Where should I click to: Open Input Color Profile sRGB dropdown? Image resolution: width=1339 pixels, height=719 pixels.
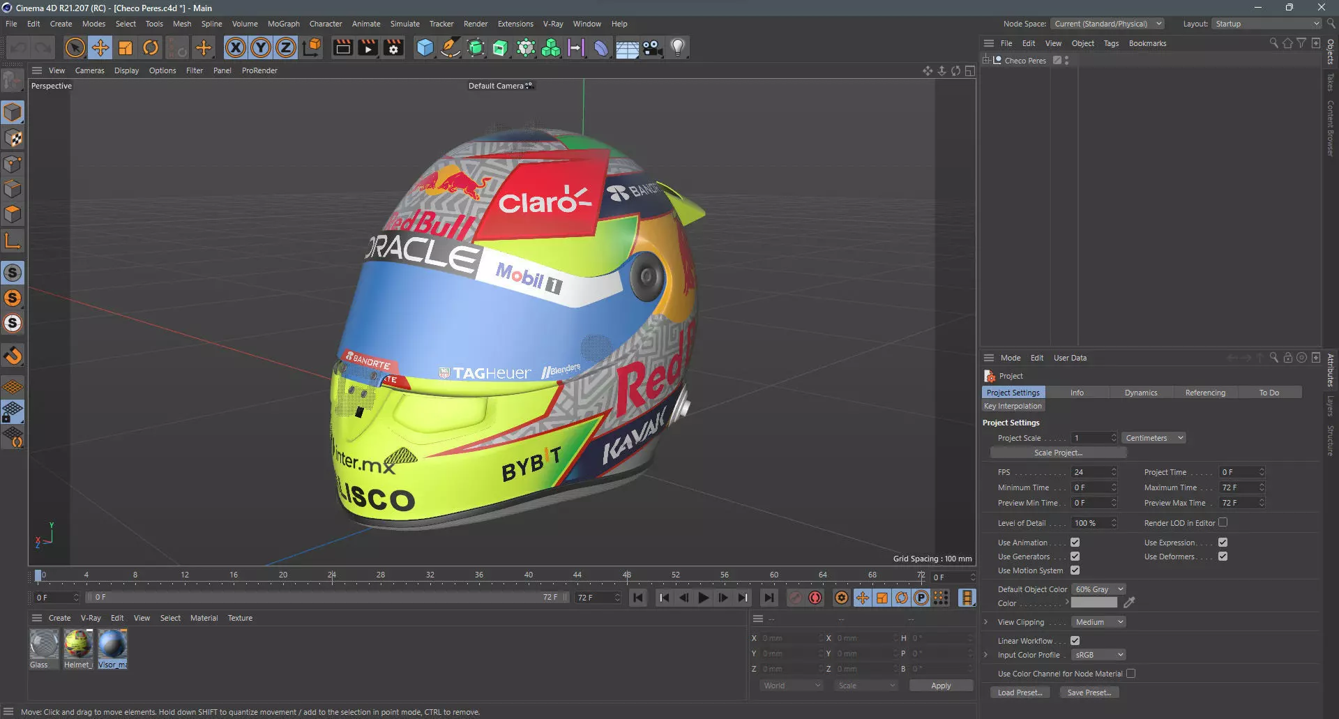click(1098, 655)
